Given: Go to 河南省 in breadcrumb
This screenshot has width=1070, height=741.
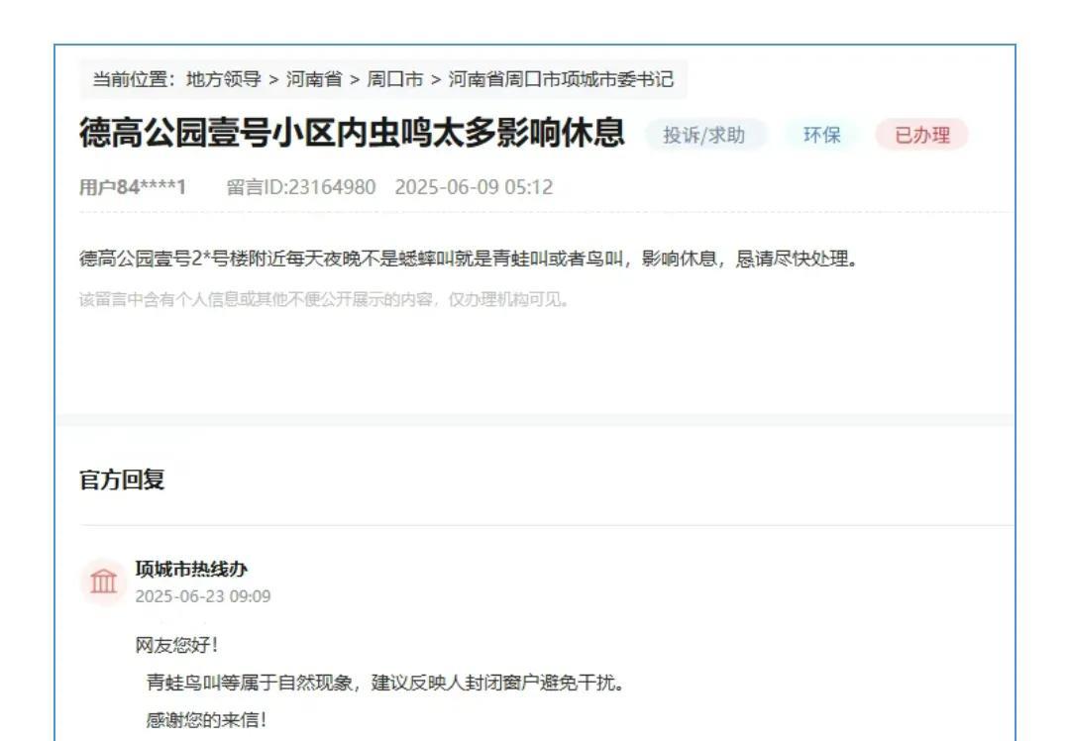Looking at the screenshot, I should click(x=314, y=80).
